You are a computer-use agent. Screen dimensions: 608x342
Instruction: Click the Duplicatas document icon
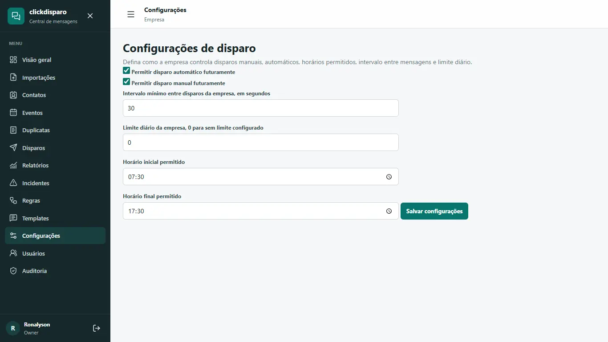[13, 130]
